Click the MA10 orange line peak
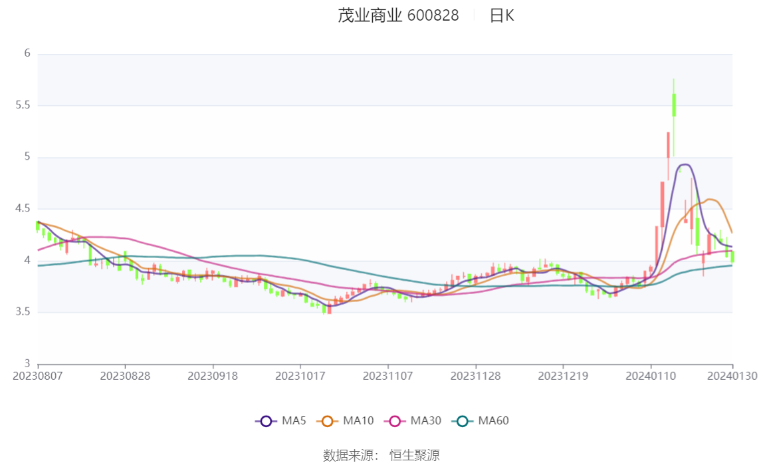This screenshot has width=763, height=465. [x=710, y=199]
